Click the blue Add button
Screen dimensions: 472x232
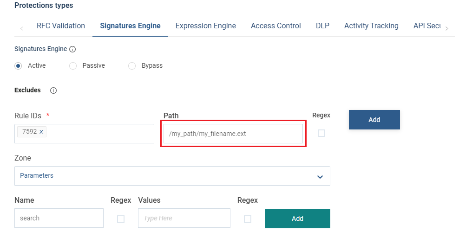[374, 120]
